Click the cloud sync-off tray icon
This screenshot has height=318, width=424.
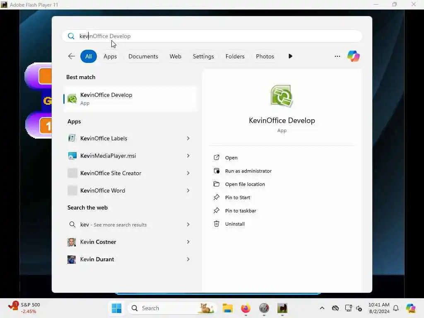[335, 308]
